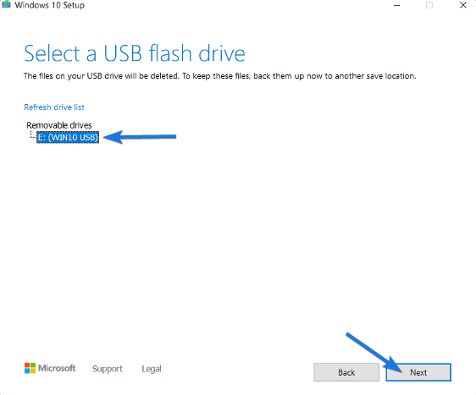Click the blue arrow pointing at the E: drive
The width and height of the screenshot is (476, 395).
[x=140, y=137]
